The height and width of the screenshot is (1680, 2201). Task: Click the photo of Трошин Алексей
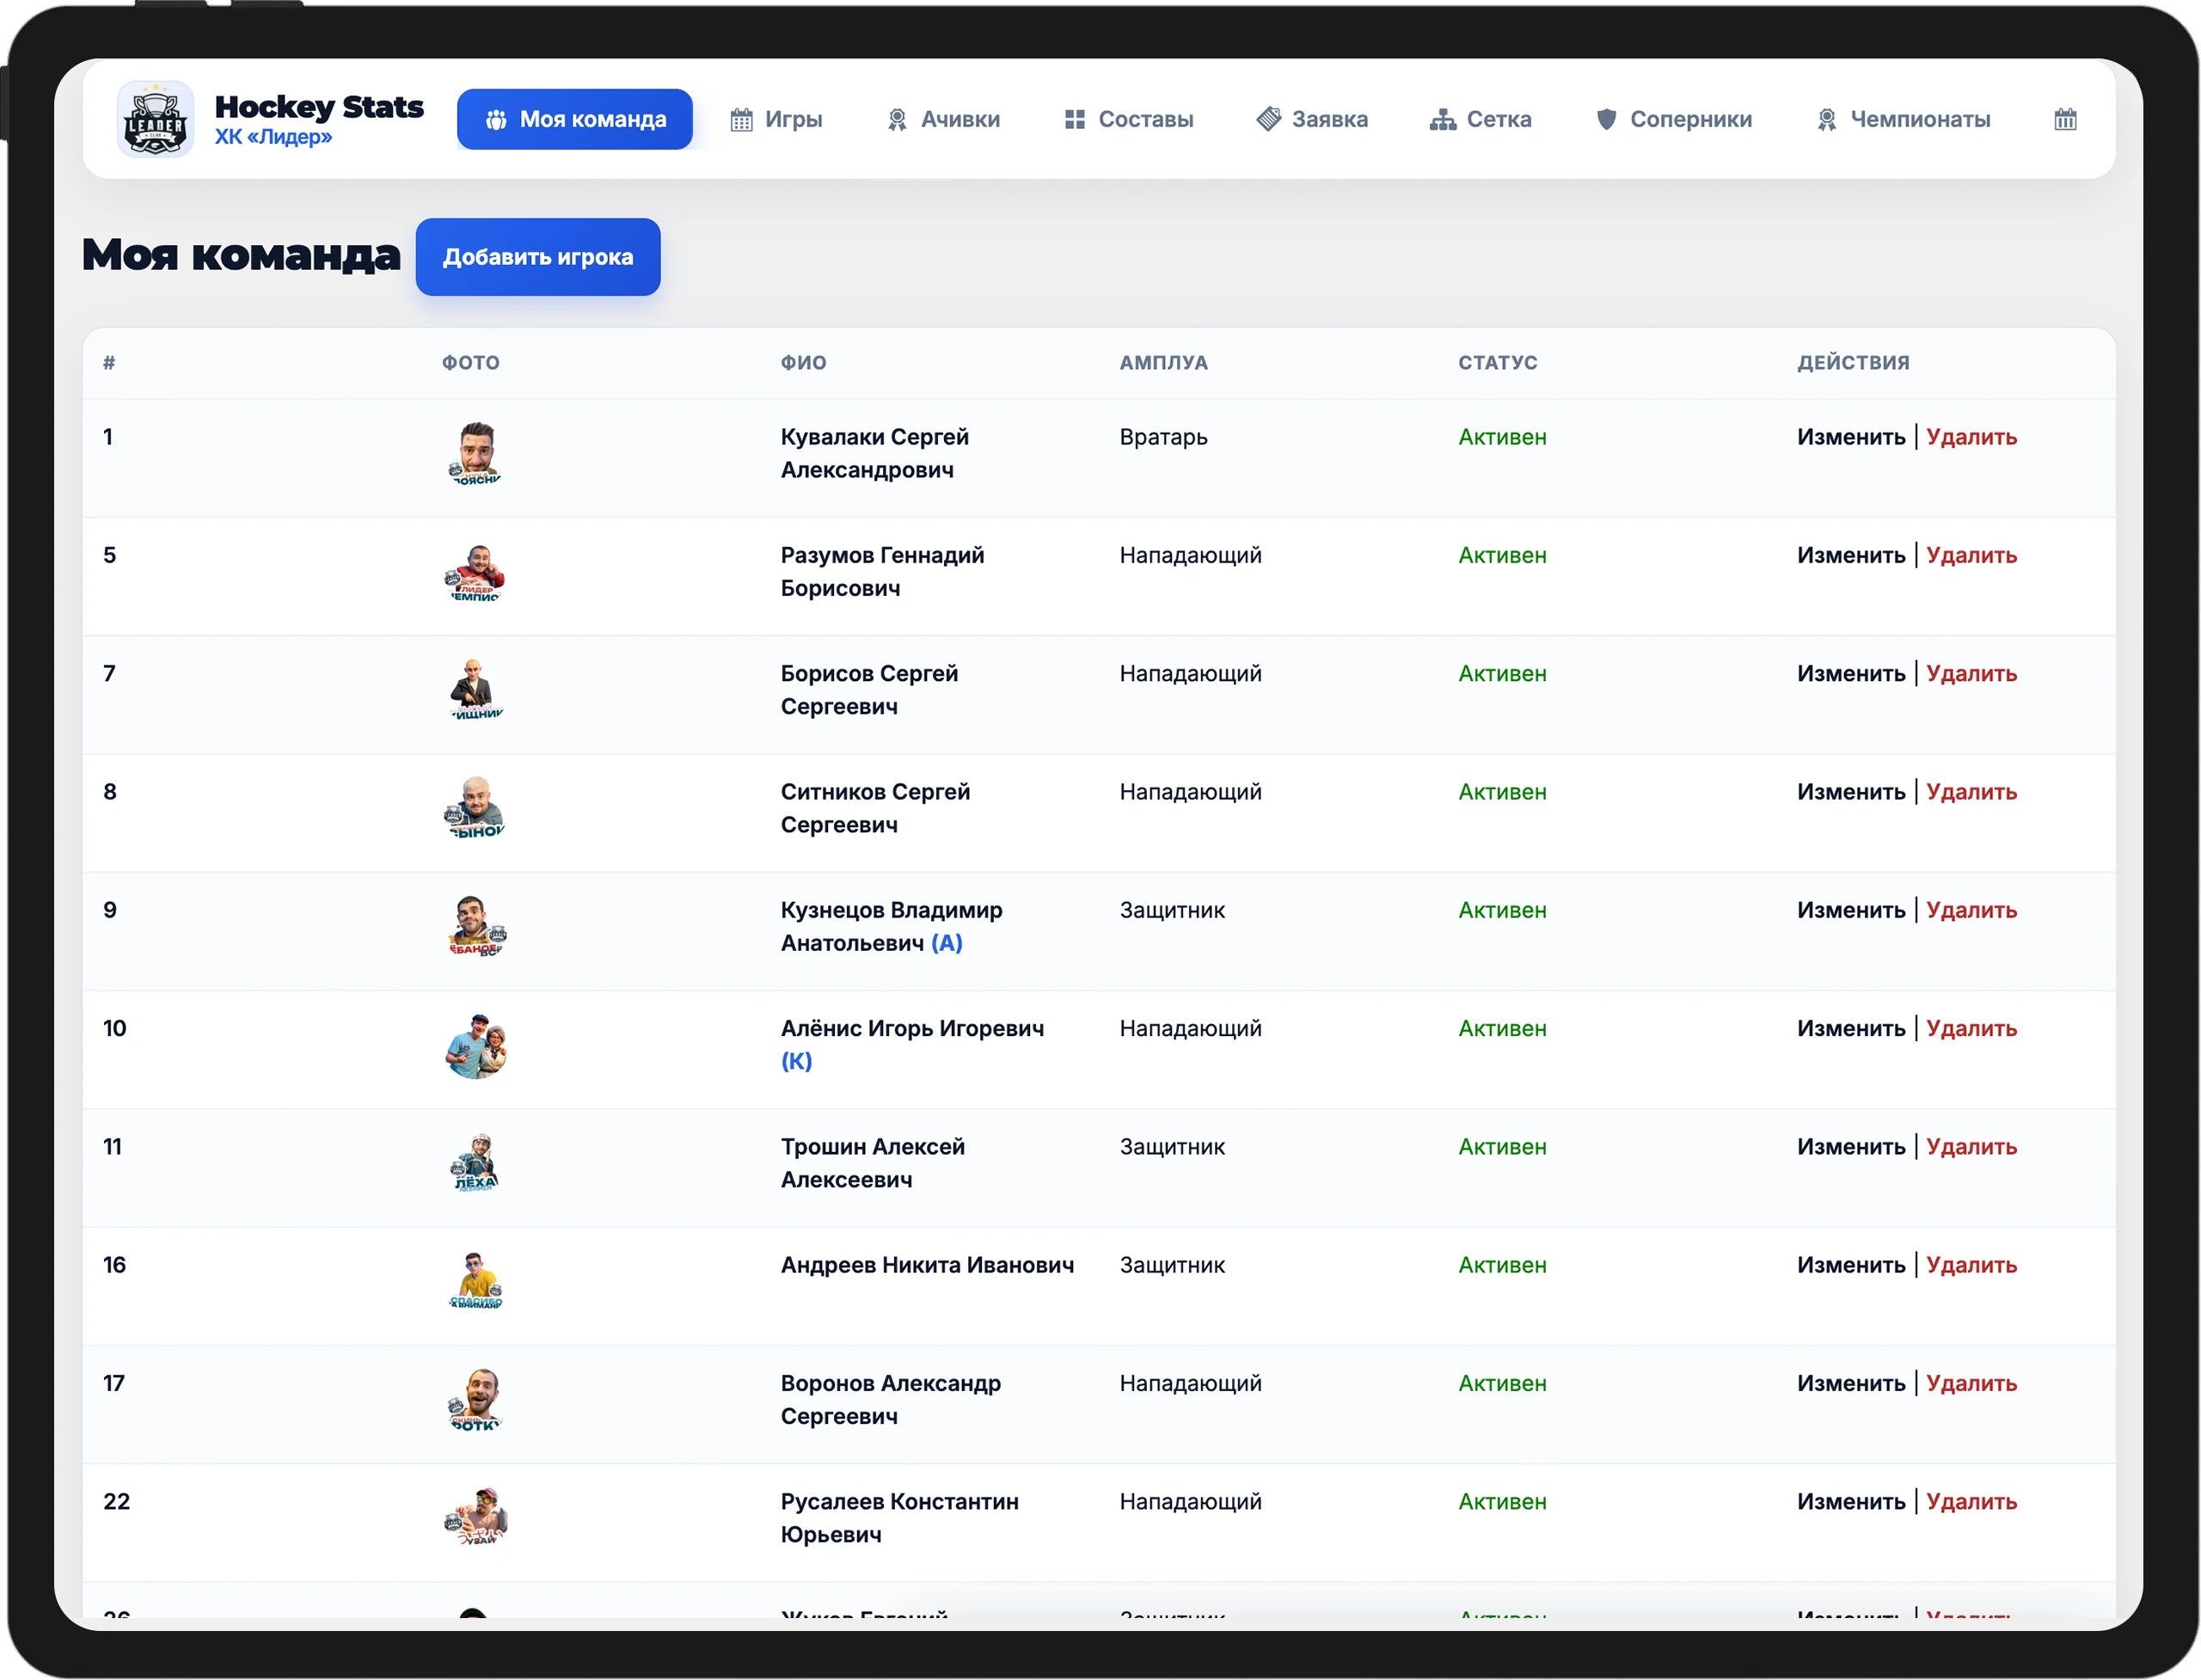click(475, 1163)
